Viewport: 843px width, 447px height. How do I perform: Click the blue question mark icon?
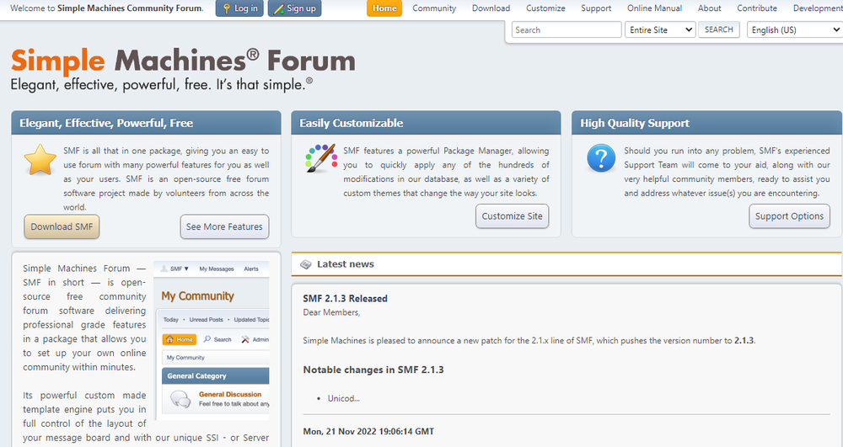coord(601,157)
